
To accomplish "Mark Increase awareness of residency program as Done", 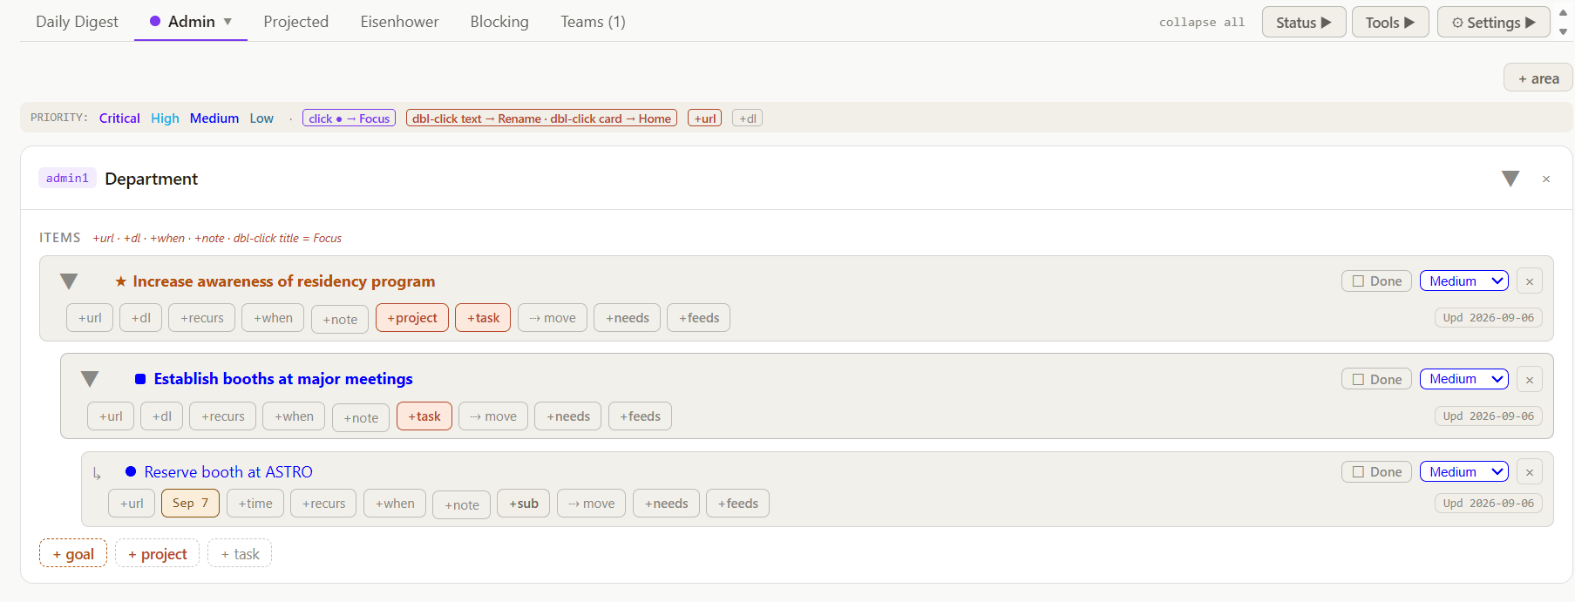I will tap(1376, 281).
